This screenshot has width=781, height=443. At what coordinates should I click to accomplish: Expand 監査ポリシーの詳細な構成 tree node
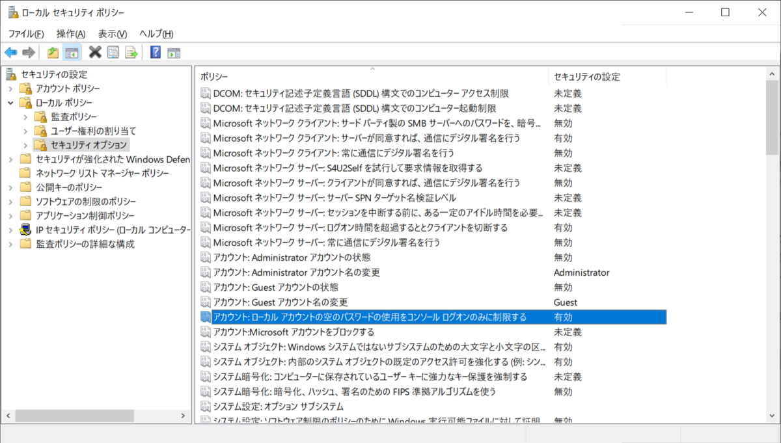[10, 244]
